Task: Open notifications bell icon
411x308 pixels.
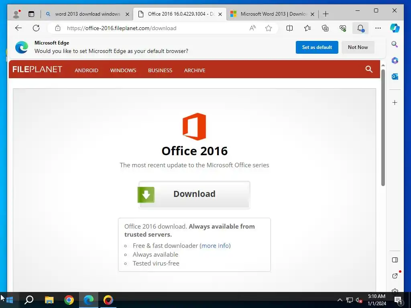Action: (x=360, y=28)
